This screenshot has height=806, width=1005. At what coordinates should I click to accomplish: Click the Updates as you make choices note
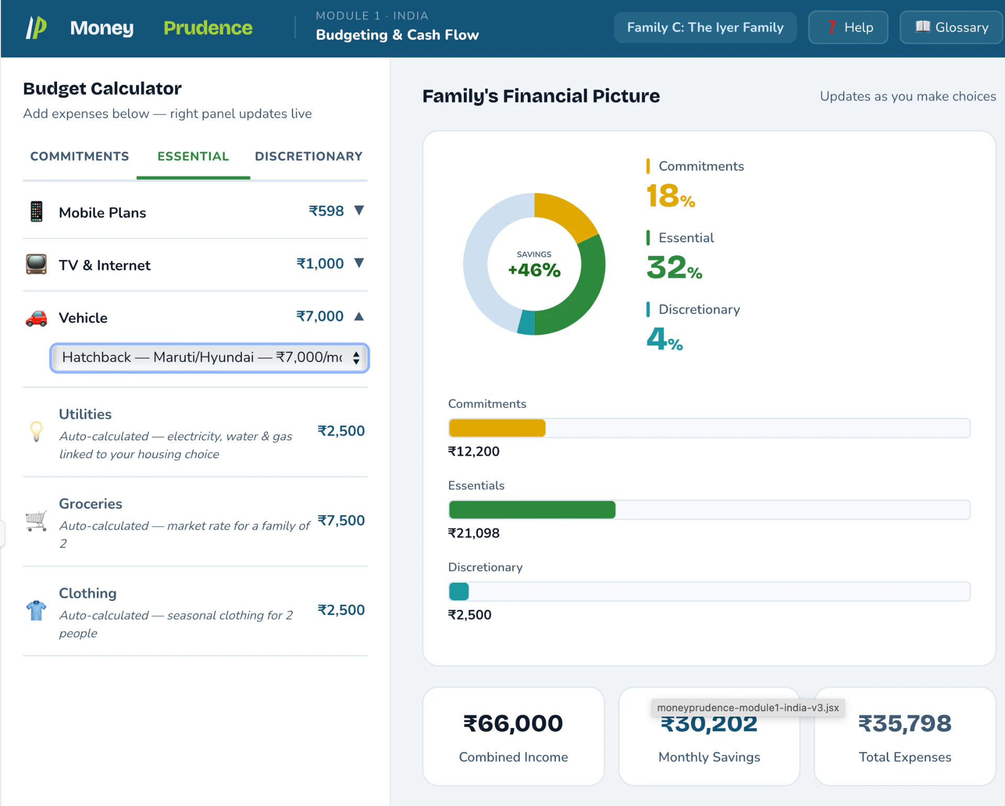pos(908,96)
